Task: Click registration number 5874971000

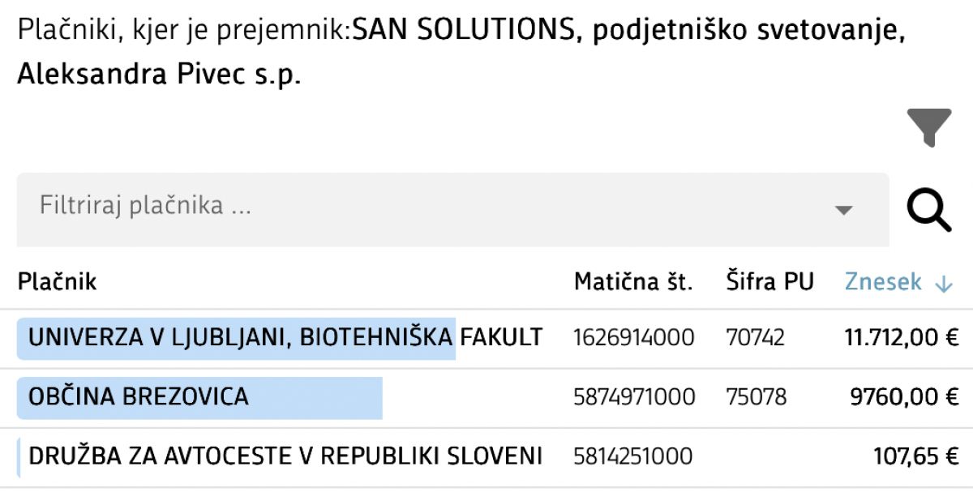Action: click(633, 397)
